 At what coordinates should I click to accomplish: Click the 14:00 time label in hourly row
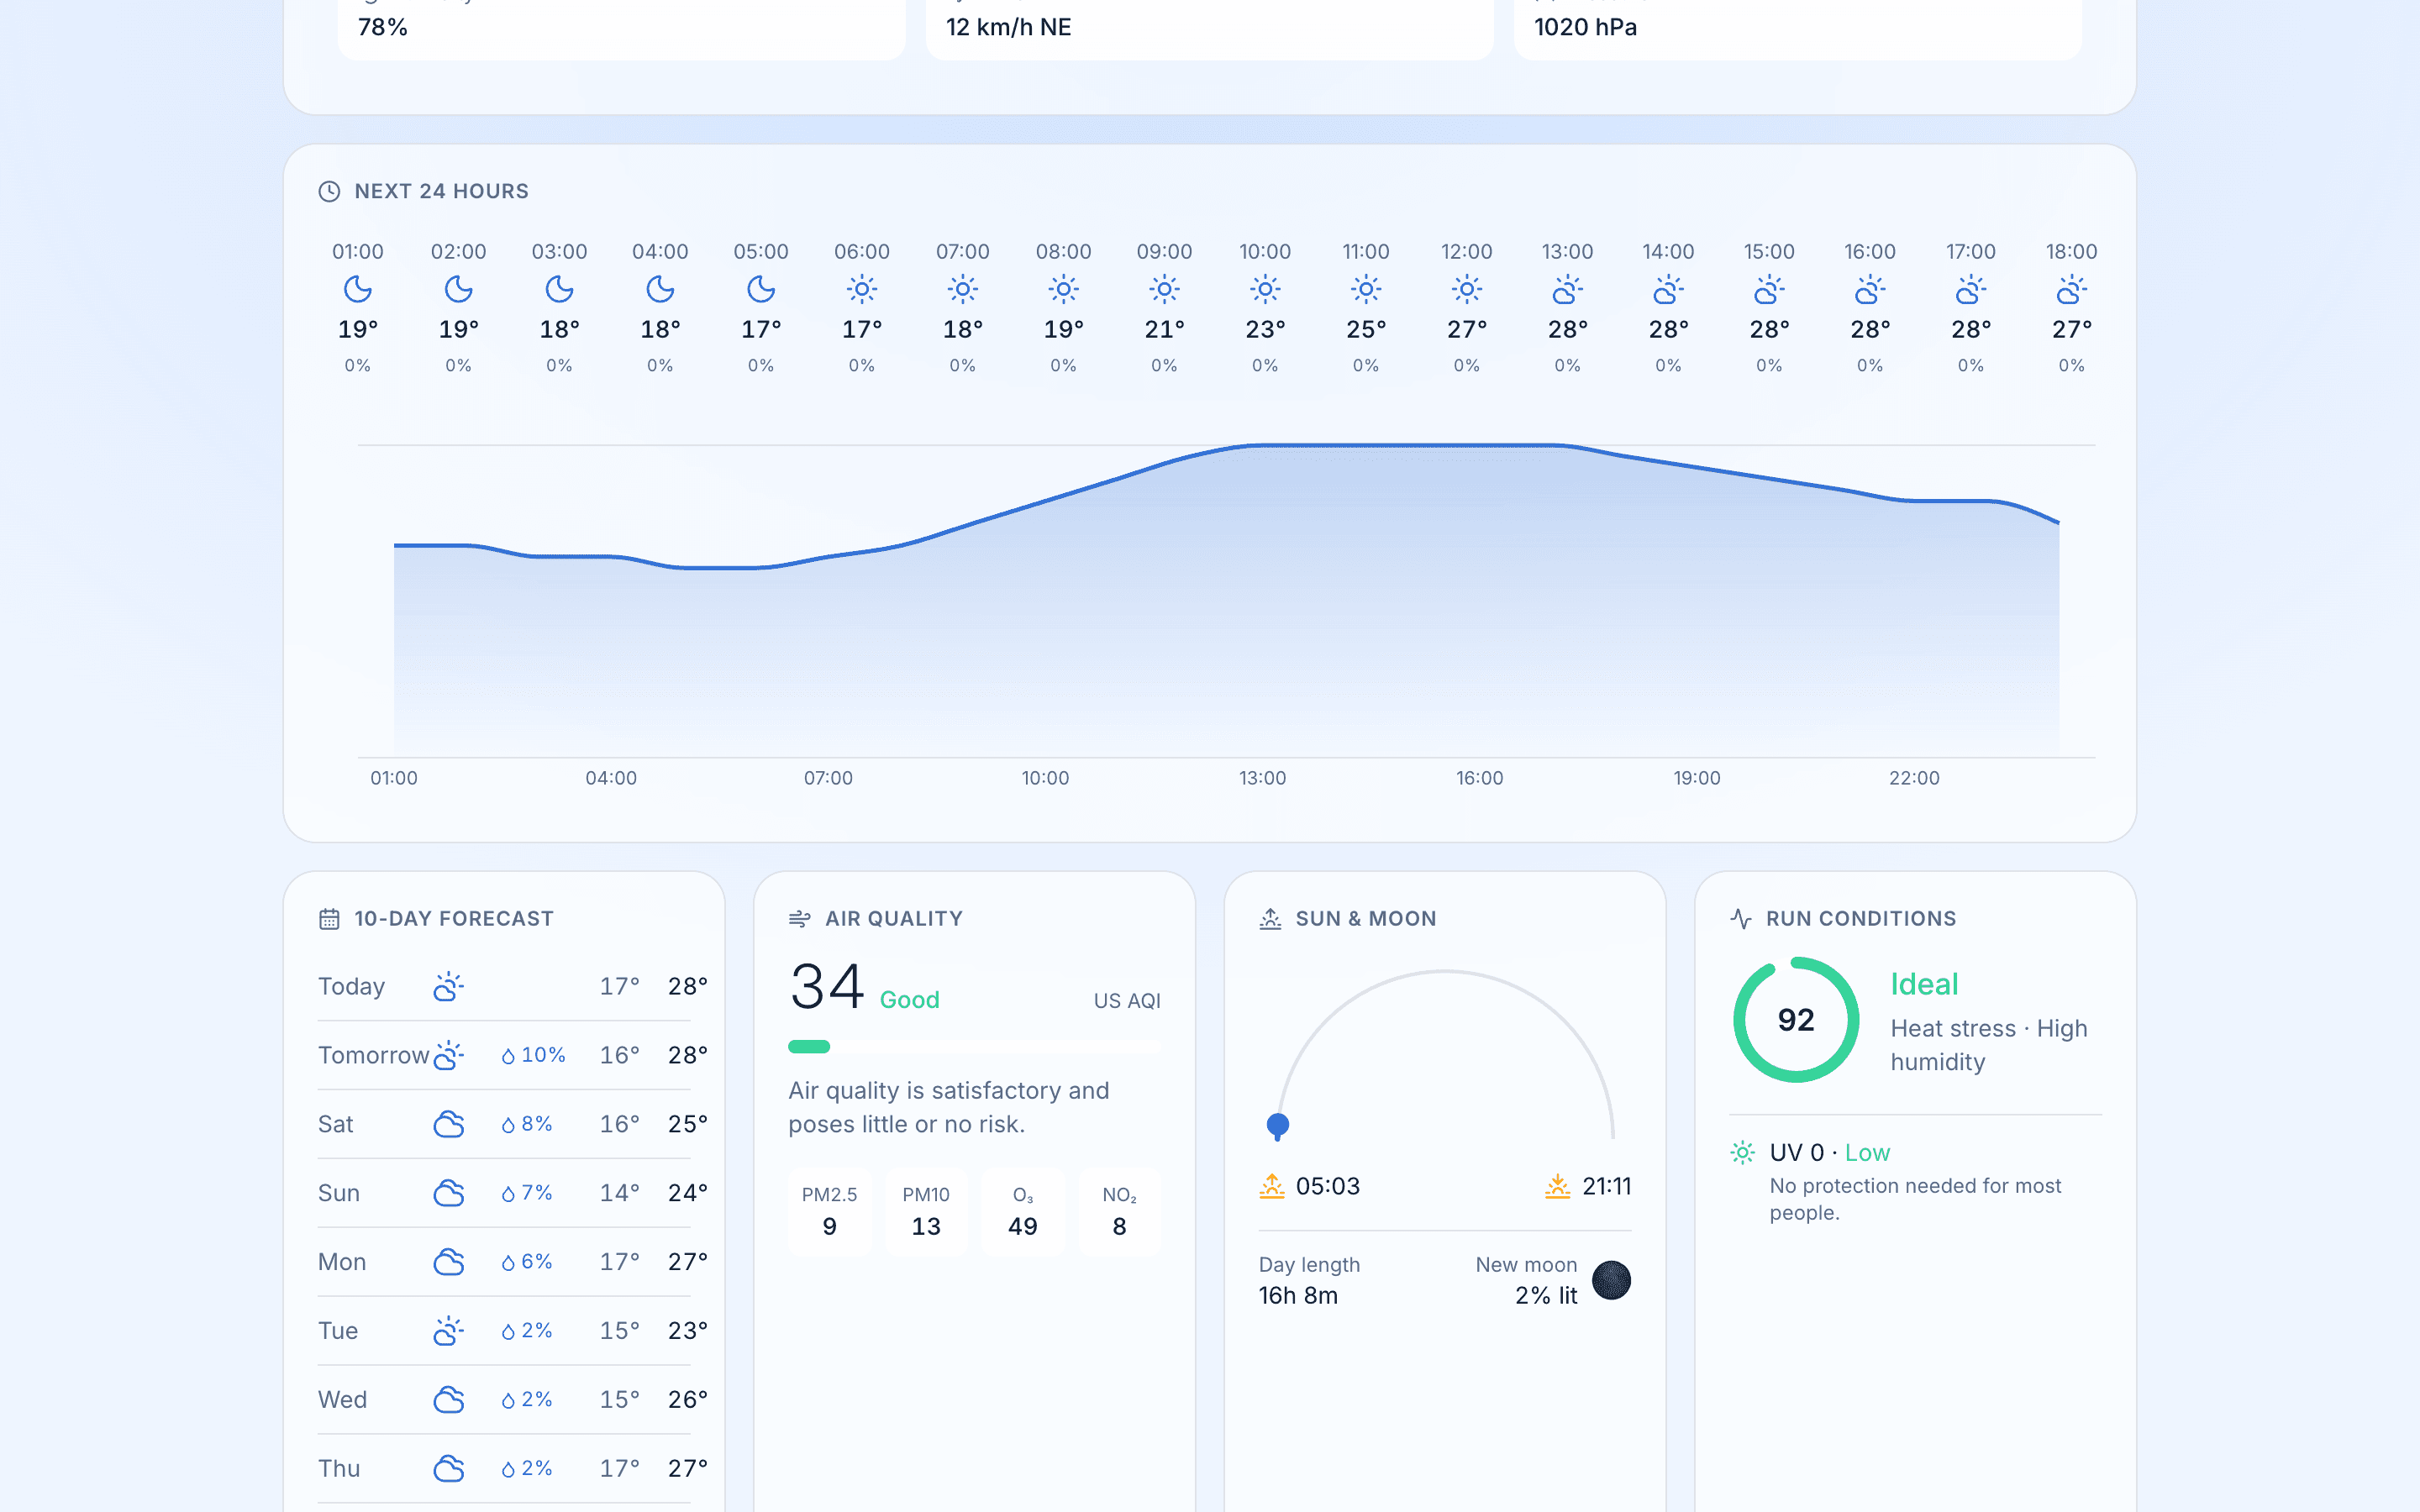point(1668,252)
